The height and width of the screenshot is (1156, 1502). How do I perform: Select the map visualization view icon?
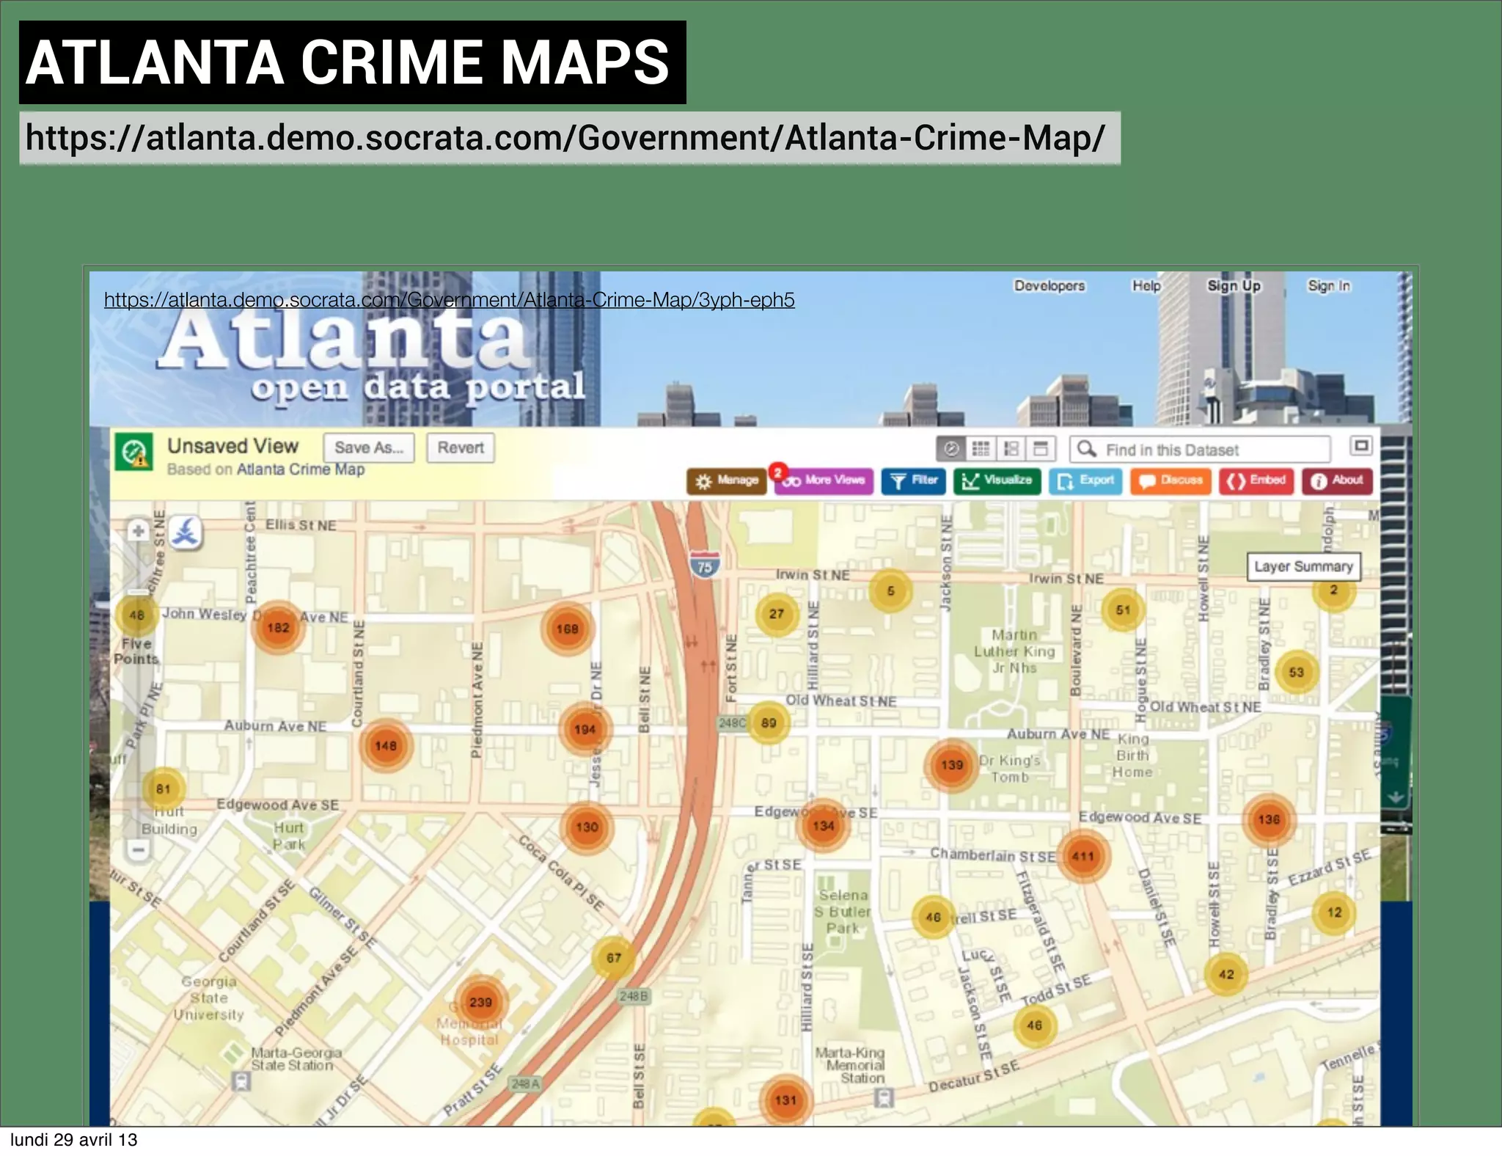951,448
